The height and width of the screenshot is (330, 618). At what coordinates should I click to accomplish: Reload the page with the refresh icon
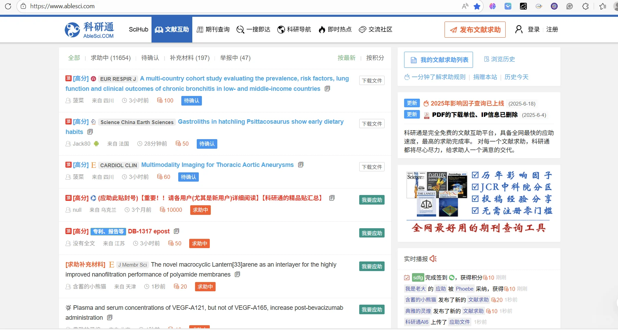8,6
